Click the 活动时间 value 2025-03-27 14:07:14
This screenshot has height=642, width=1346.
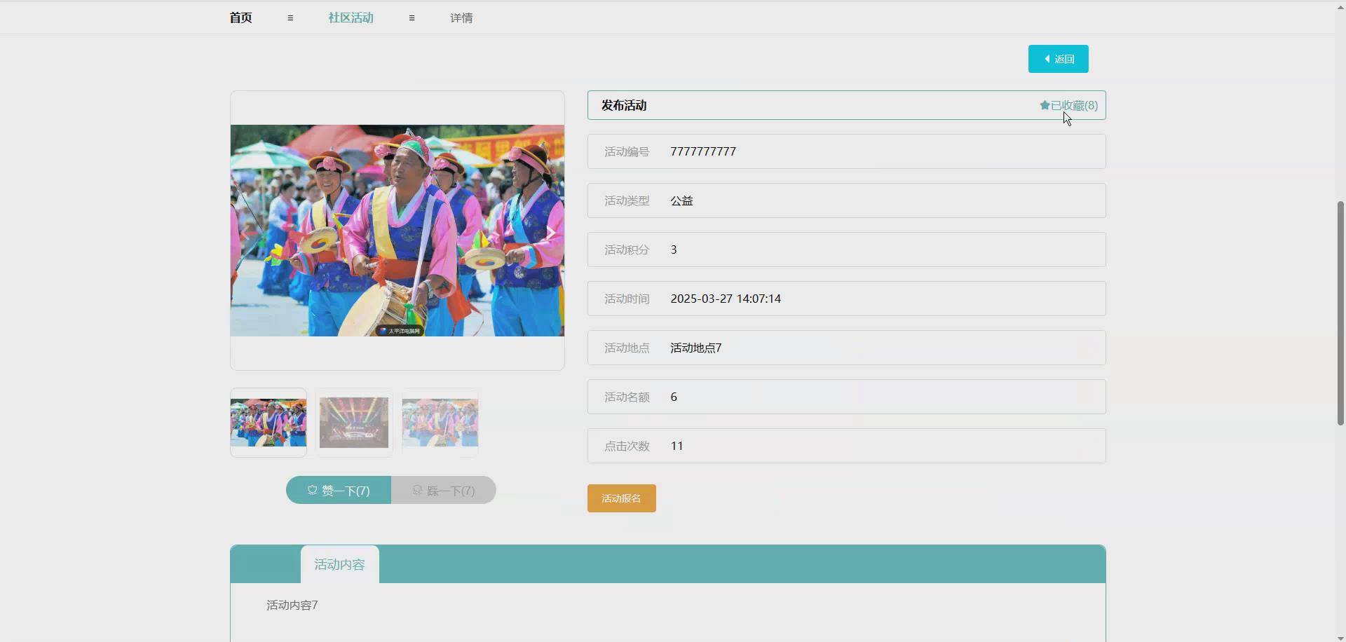pyautogui.click(x=726, y=299)
